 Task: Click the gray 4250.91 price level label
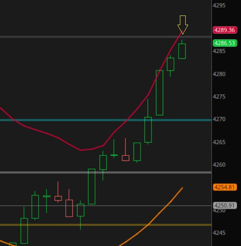pos(225,206)
